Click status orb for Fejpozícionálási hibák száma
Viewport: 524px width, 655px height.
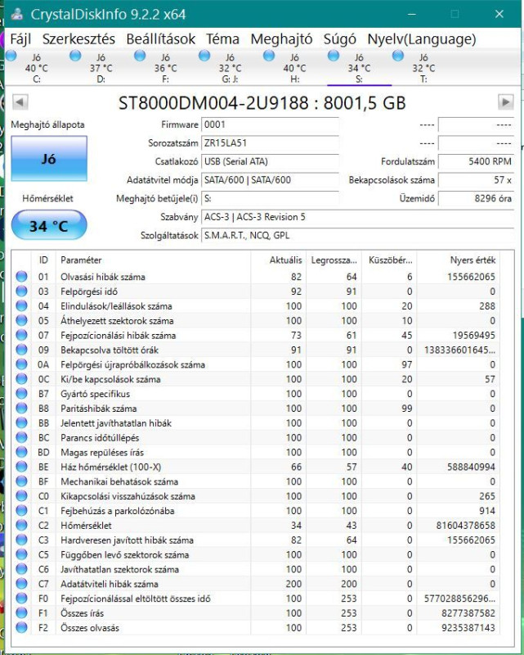point(21,335)
